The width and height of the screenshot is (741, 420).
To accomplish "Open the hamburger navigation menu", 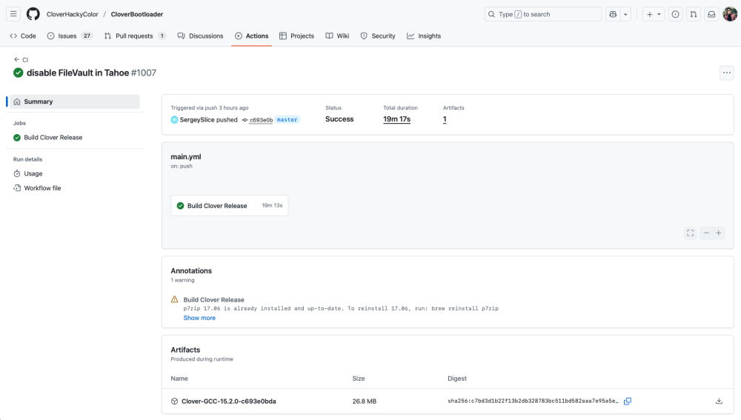I will (13, 14).
